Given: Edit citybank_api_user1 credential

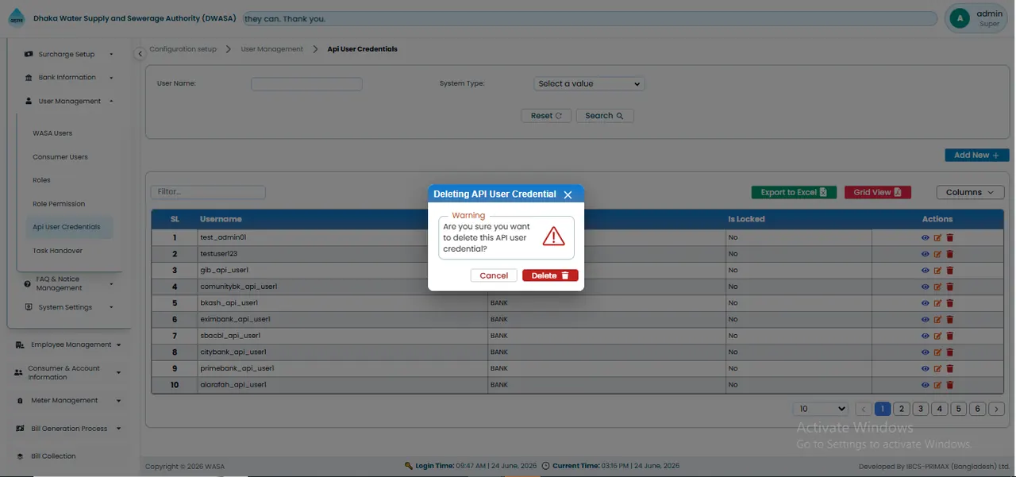Looking at the screenshot, I should coord(937,352).
